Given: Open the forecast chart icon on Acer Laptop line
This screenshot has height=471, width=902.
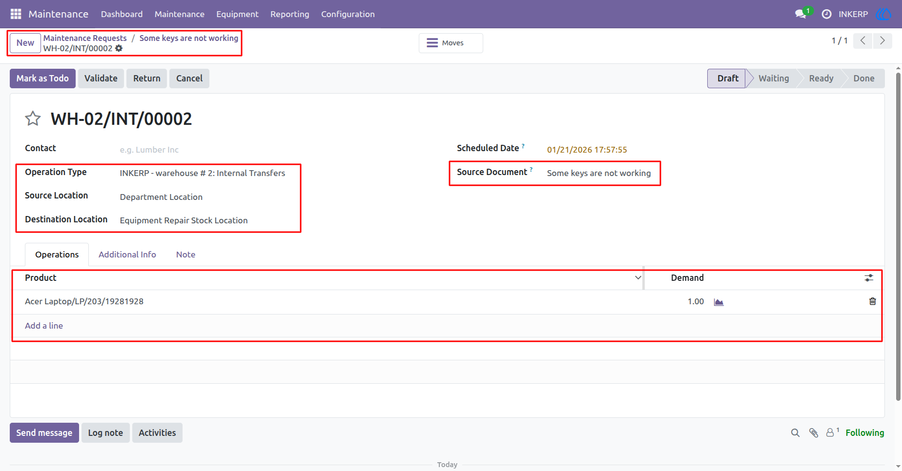Looking at the screenshot, I should pyautogui.click(x=718, y=302).
